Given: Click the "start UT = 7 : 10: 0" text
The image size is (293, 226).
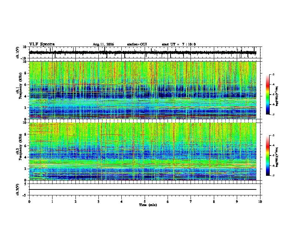Looking at the screenshot, I should click(179, 44).
